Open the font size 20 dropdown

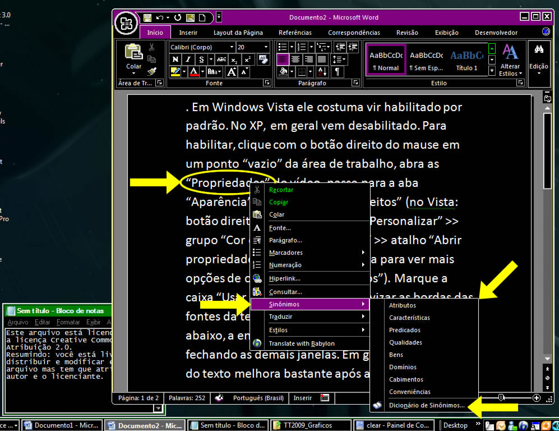tap(266, 47)
